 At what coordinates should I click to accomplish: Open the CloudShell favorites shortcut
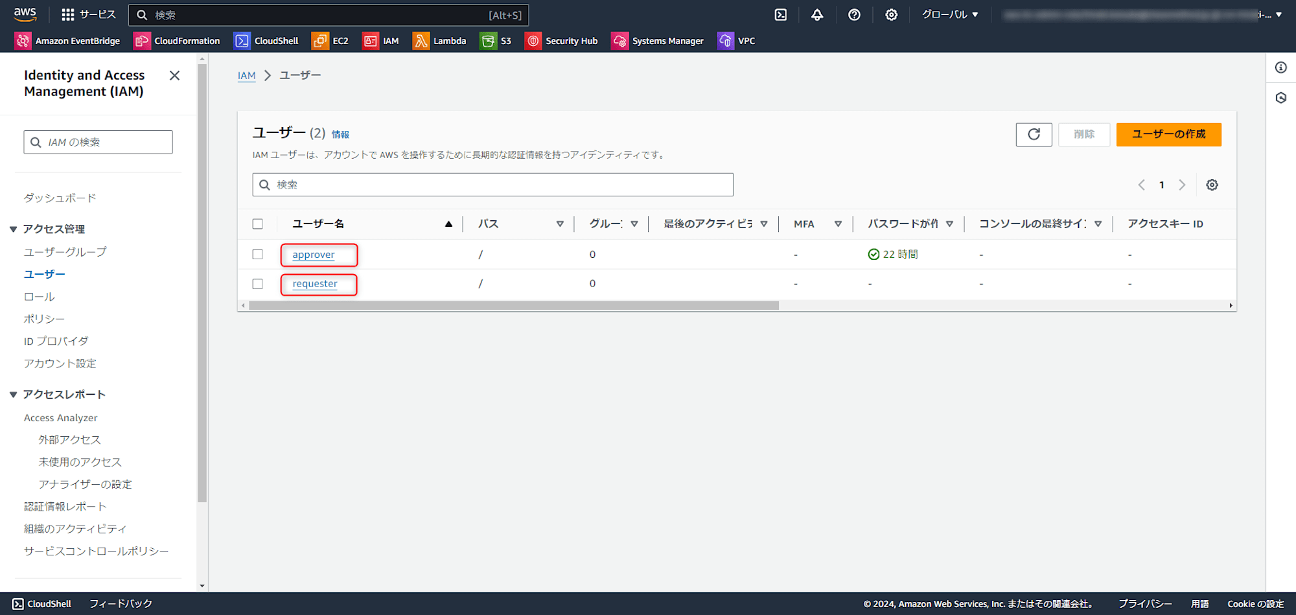tap(266, 41)
